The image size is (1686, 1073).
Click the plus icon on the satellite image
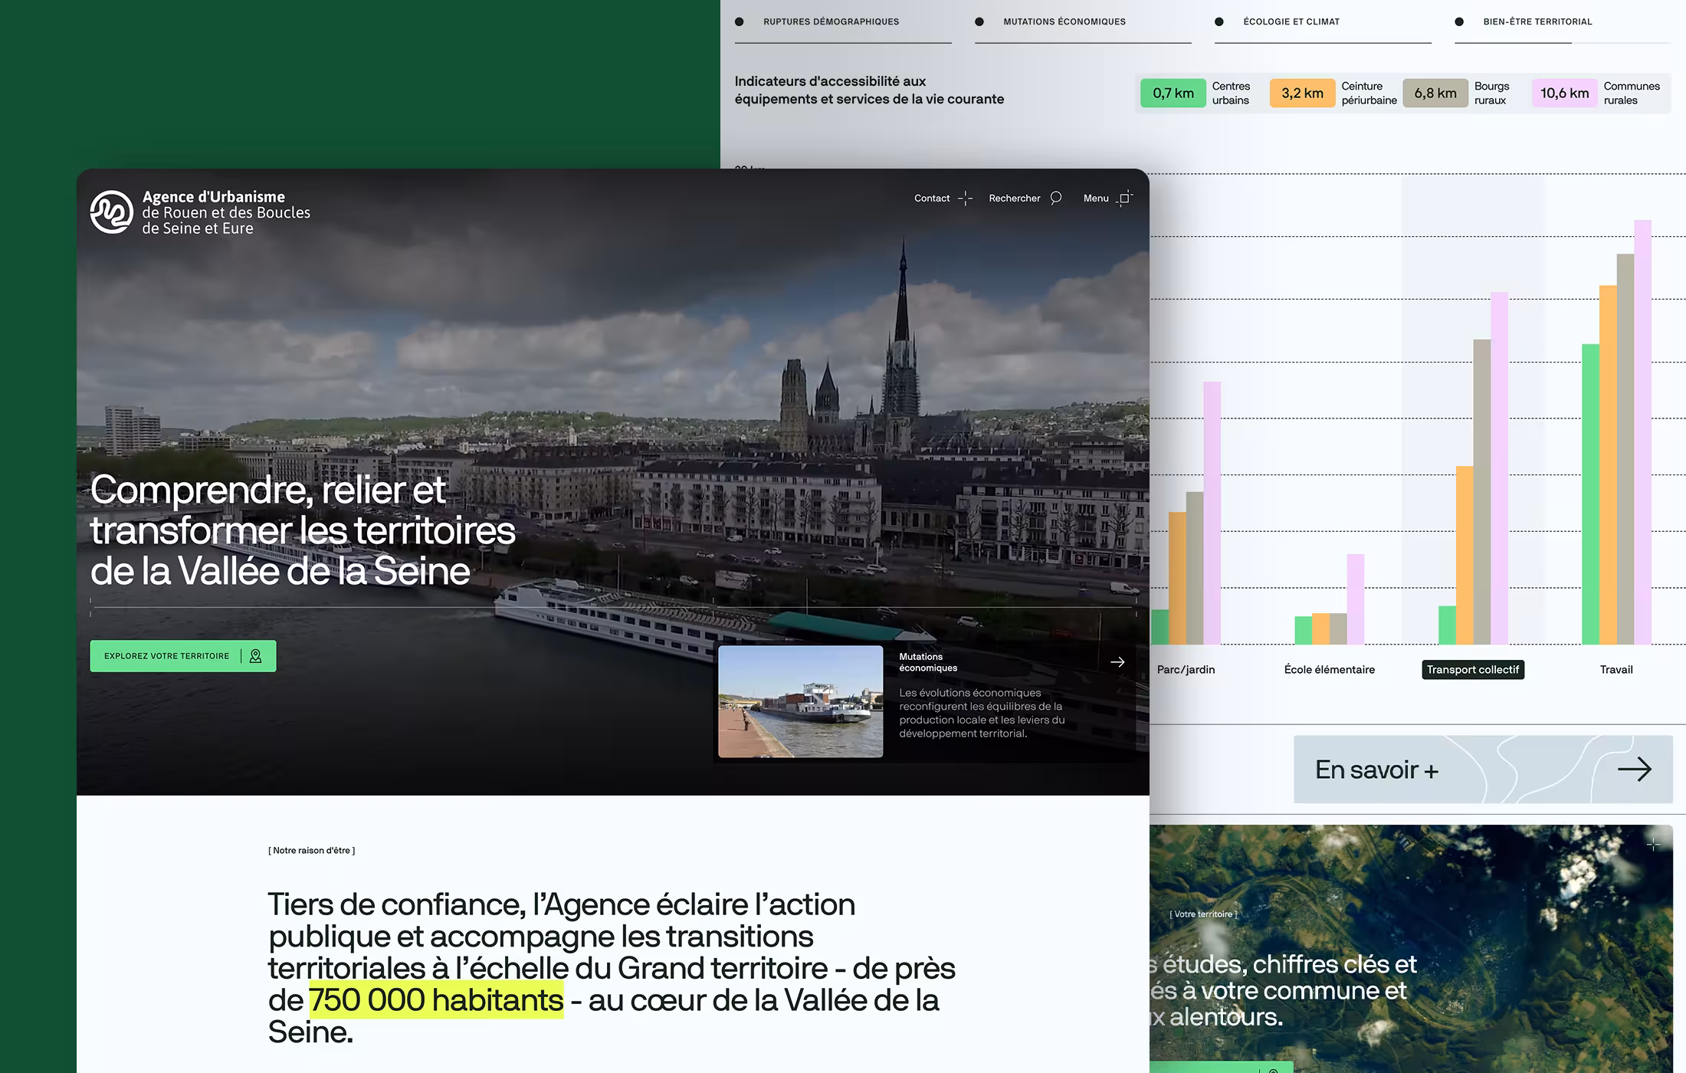click(x=1653, y=845)
